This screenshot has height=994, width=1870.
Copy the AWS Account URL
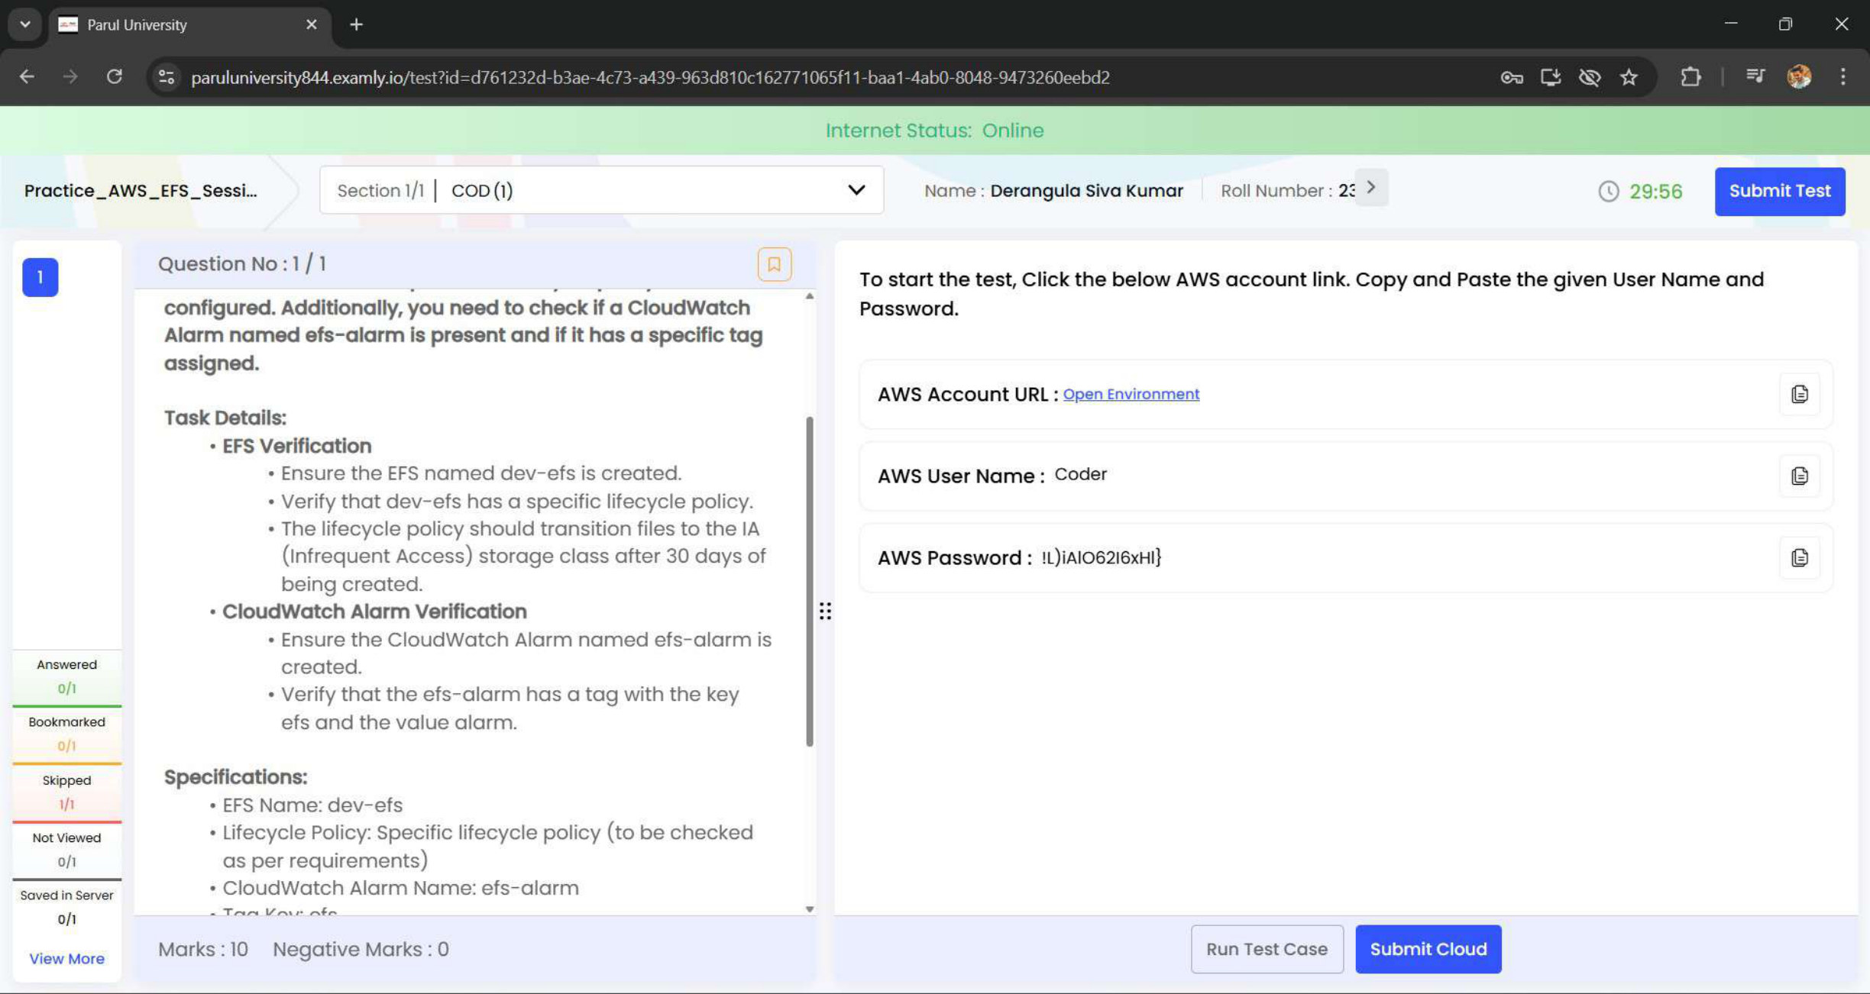(1800, 394)
